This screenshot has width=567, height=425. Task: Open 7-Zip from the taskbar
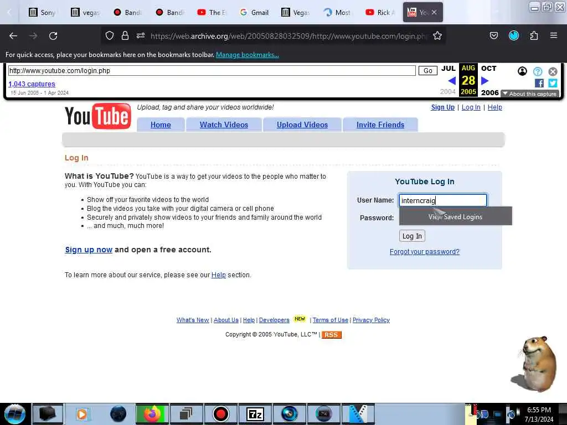(255, 414)
